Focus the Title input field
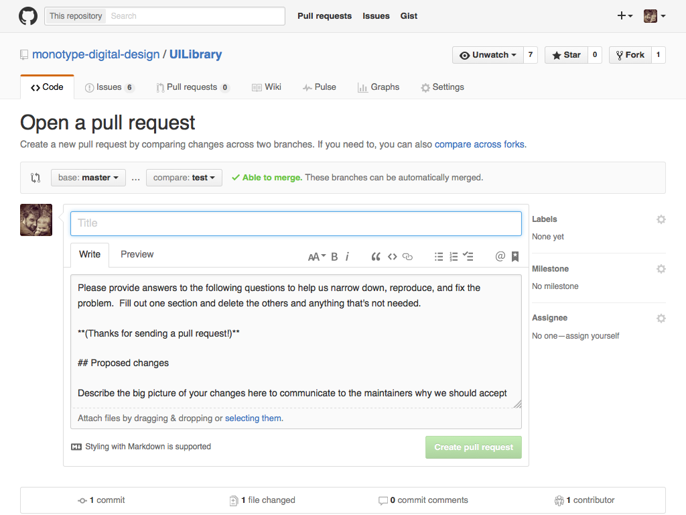 [296, 223]
